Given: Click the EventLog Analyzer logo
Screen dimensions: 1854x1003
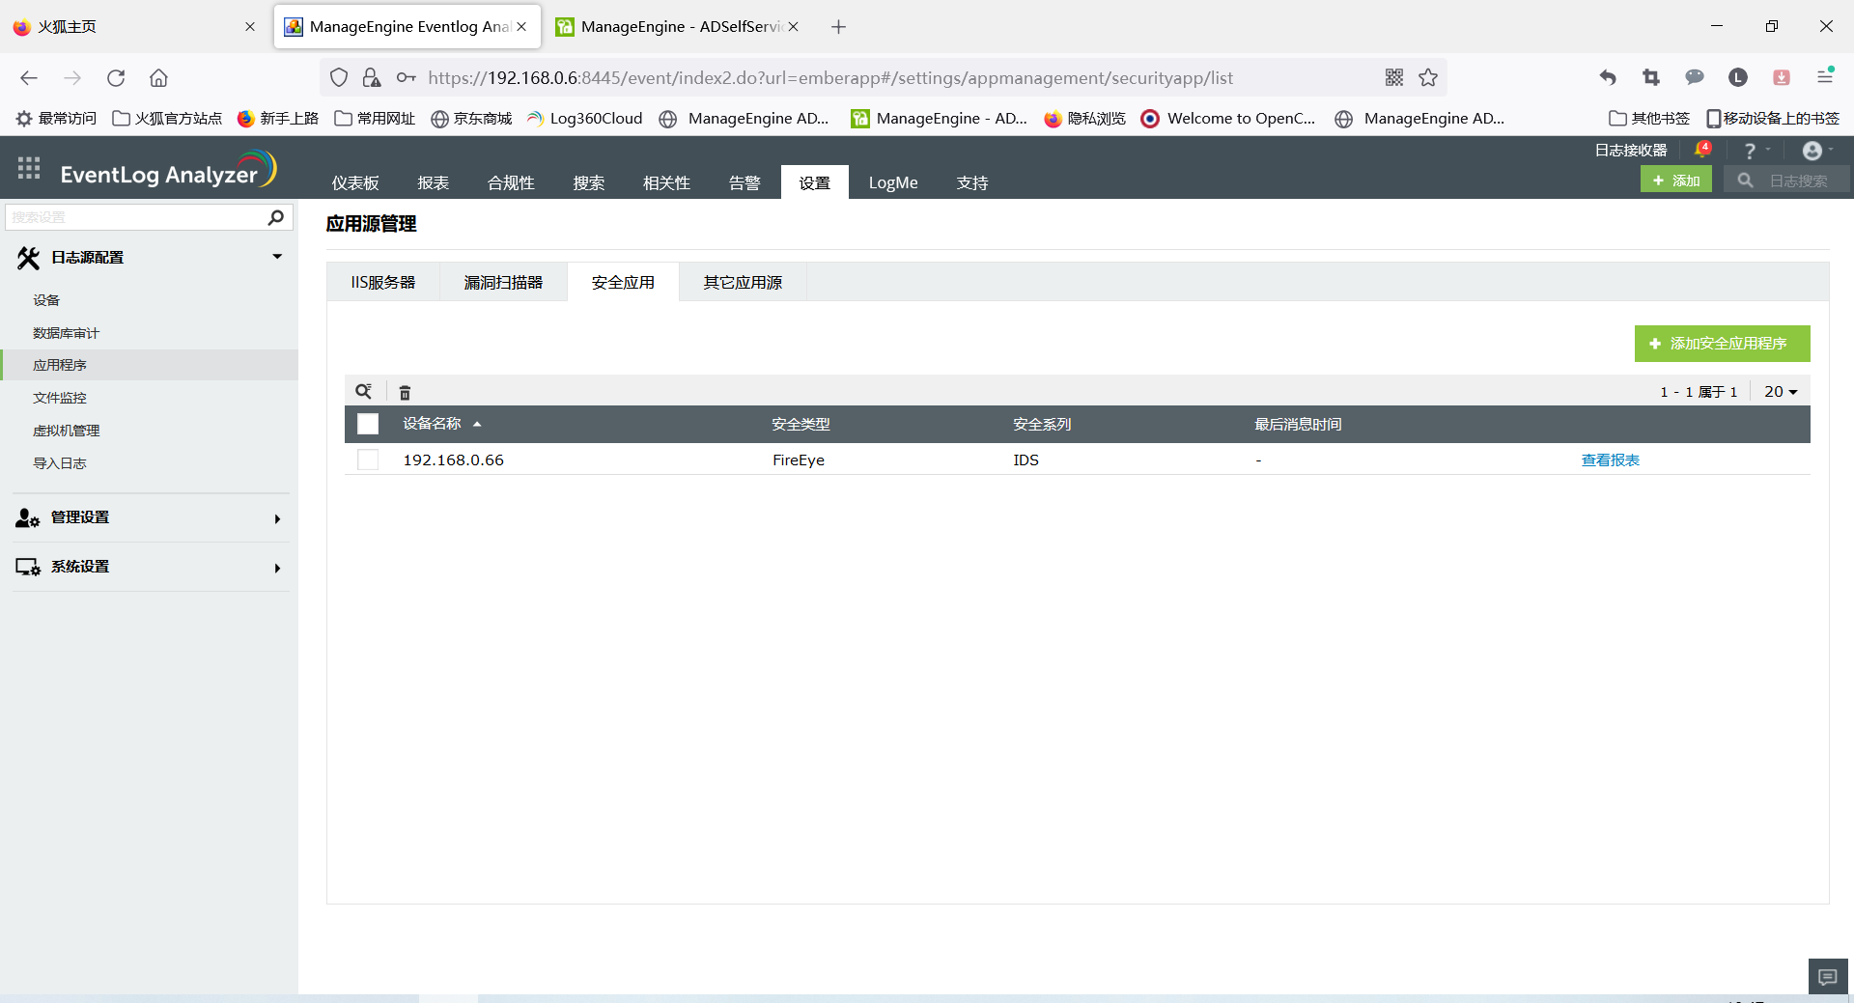Looking at the screenshot, I should [x=168, y=170].
